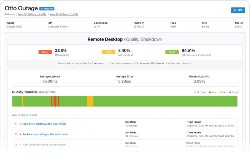Viewport: 250px width, 158px height.
Task: Select the widest red Poor segment on the timeline
Action: 55,101
